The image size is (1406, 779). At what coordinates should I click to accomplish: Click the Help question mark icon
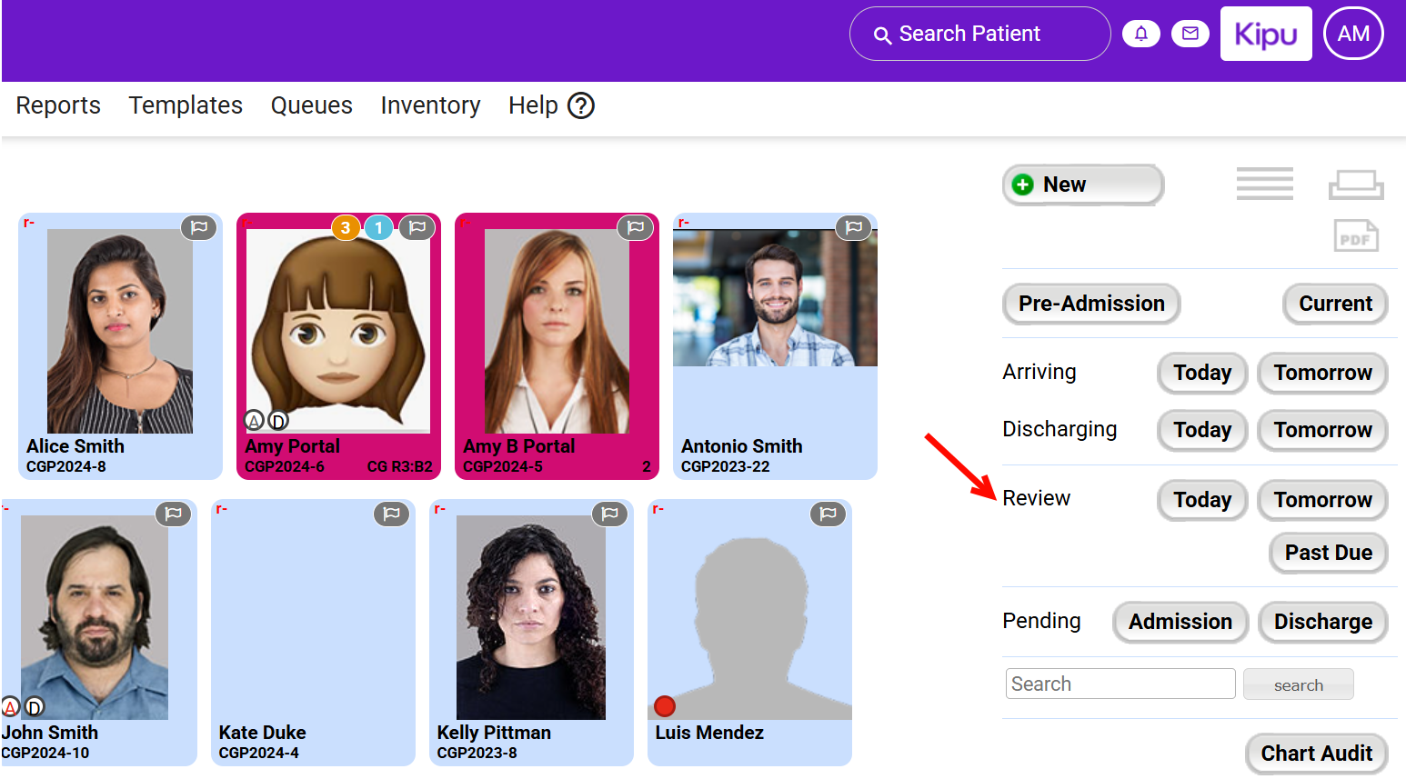point(580,106)
